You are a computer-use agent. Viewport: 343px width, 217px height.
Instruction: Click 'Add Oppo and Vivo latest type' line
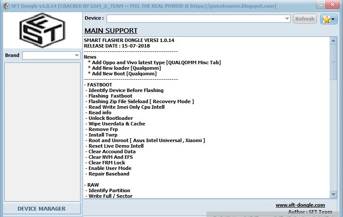click(x=155, y=62)
